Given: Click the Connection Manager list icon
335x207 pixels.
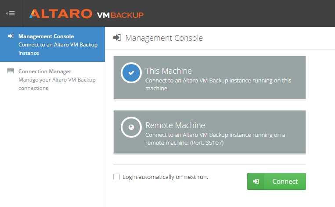Looking at the screenshot, I should [x=11, y=71].
